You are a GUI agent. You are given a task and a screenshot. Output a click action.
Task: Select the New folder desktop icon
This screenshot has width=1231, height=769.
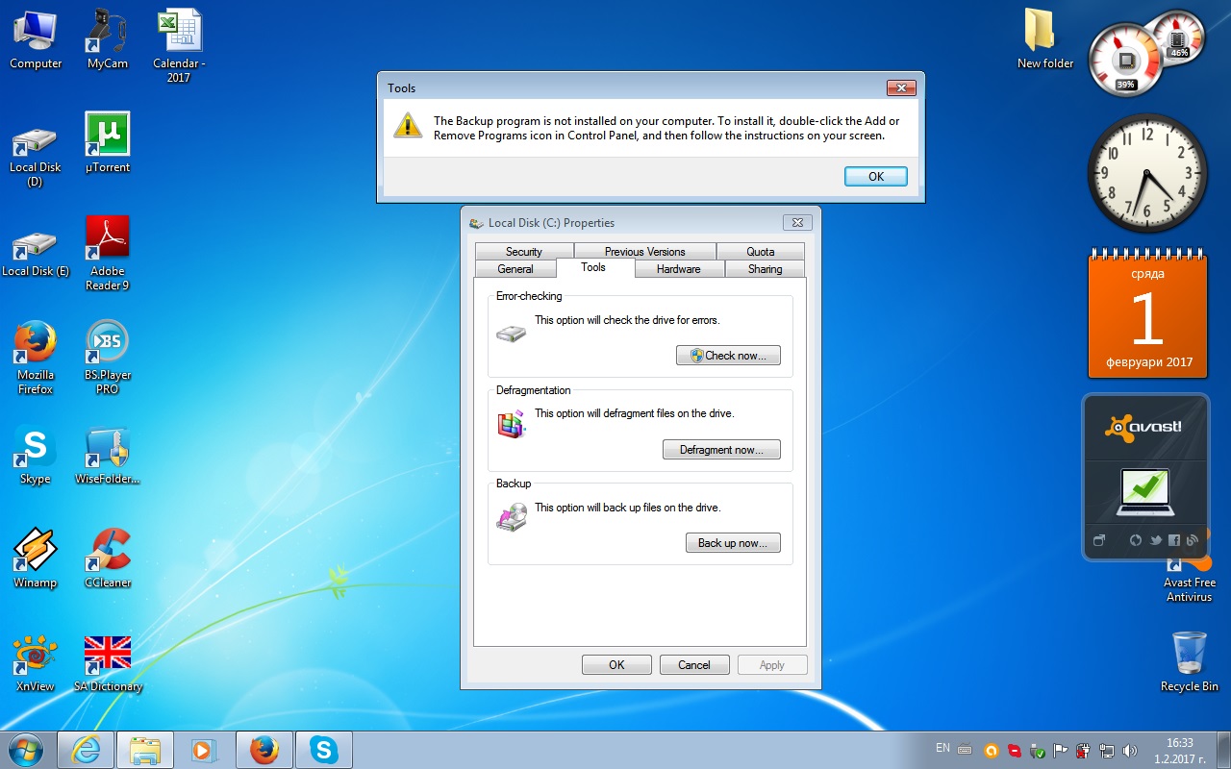(x=1045, y=38)
